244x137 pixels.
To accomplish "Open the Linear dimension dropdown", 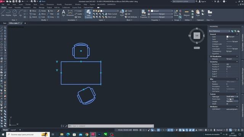I will [83, 11].
